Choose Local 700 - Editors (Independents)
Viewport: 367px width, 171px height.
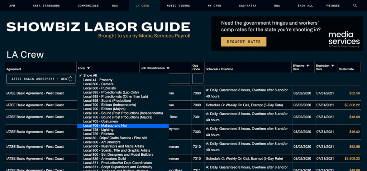coord(123,105)
